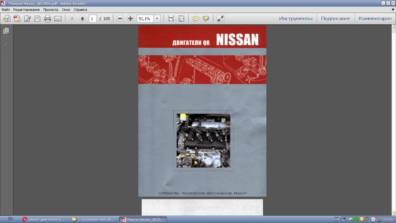The width and height of the screenshot is (396, 223).
Task: Switch to C:\Documents and Set... taskbar folder
Action: 94,219
